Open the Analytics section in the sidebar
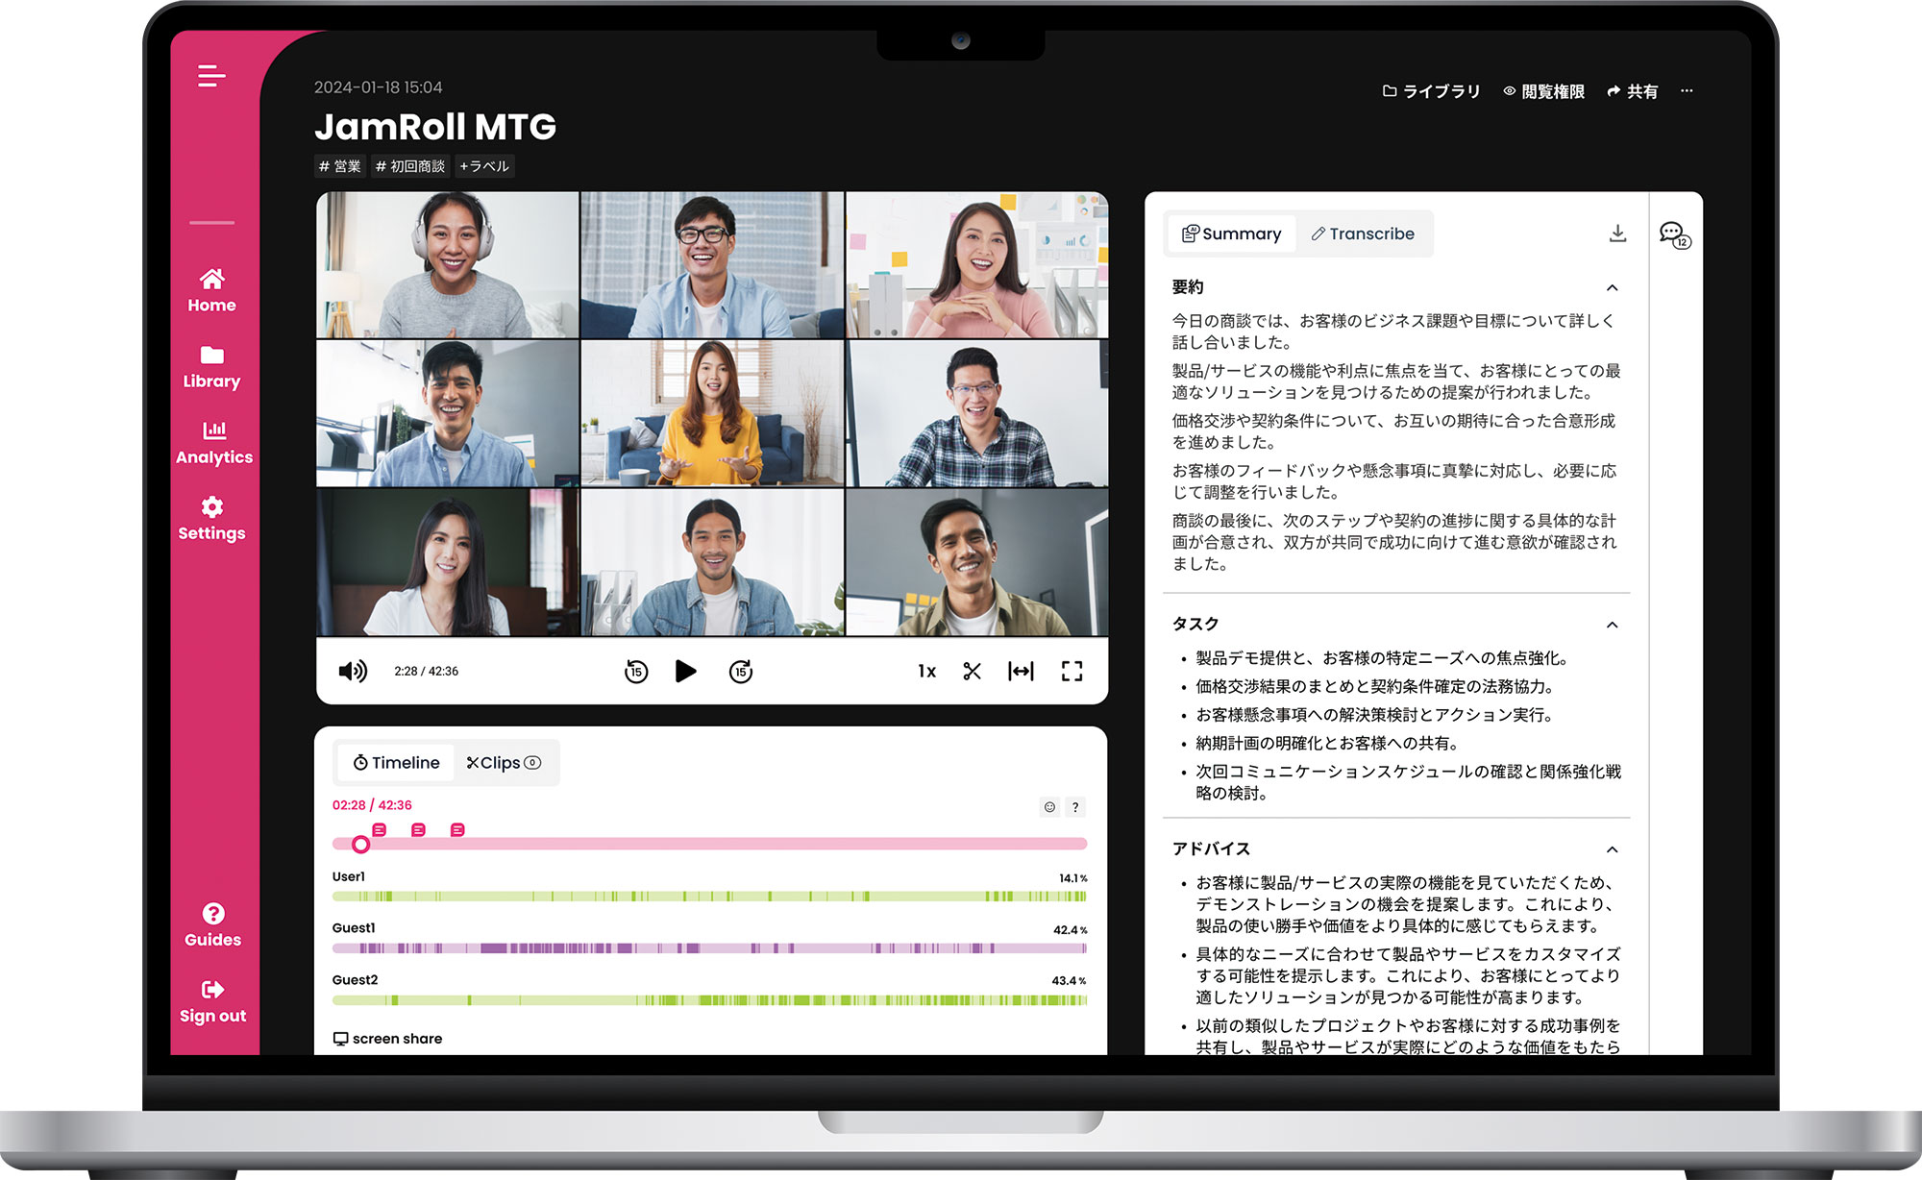This screenshot has width=1922, height=1180. [x=212, y=442]
